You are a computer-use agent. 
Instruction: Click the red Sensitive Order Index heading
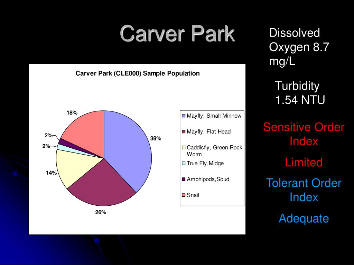click(304, 134)
